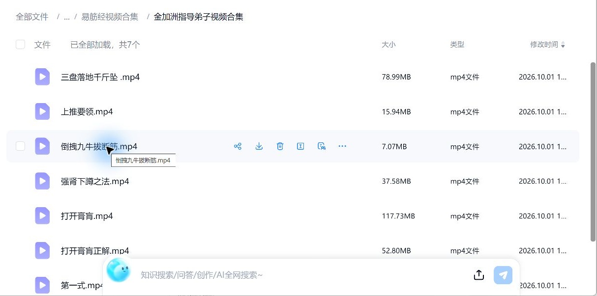Sort by 修改时间 using the sort arrow
This screenshot has height=296, width=597.
(563, 45)
